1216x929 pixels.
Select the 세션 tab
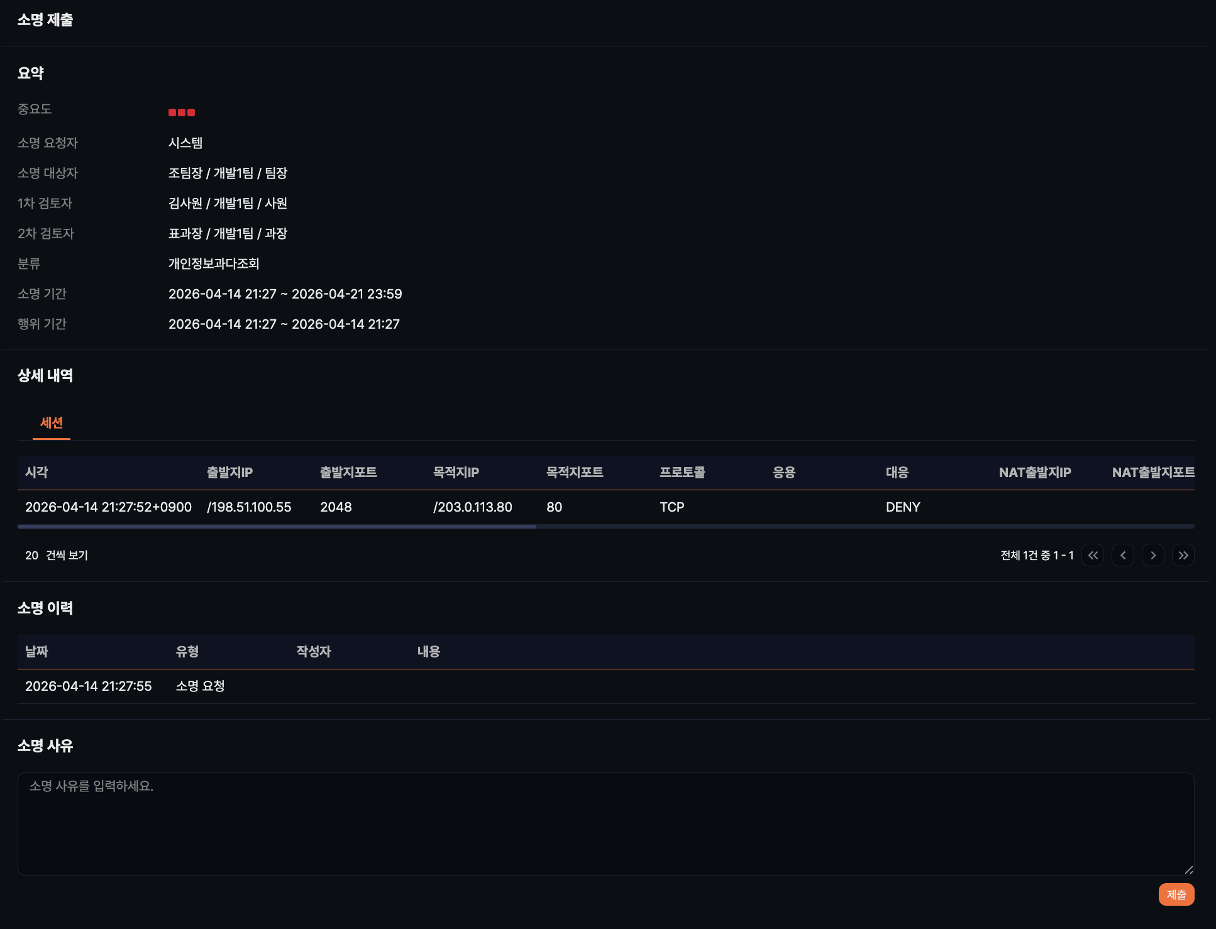(52, 423)
